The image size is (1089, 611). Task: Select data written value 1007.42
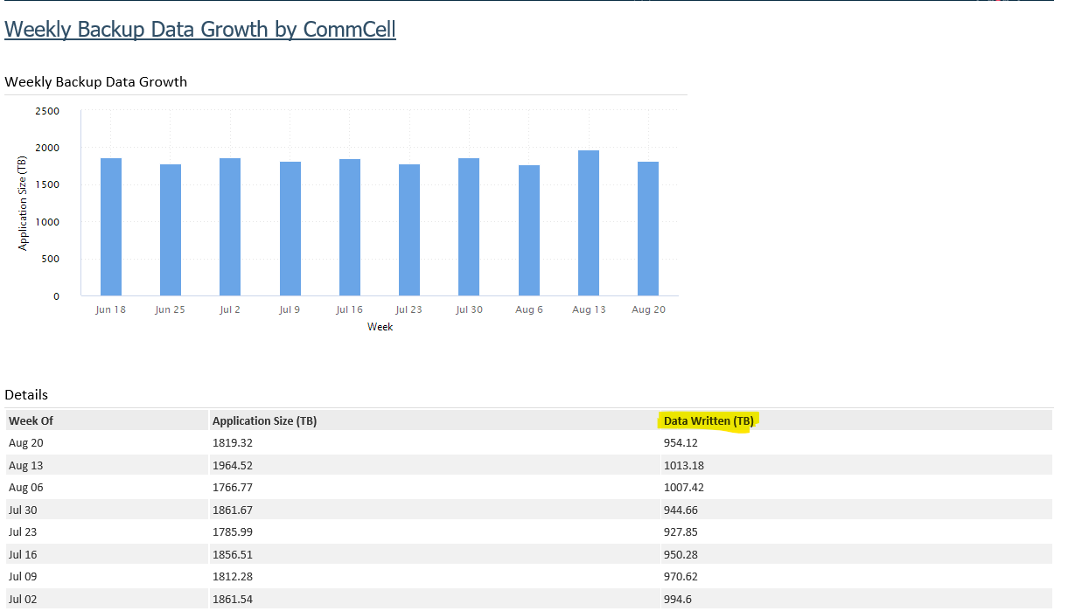[x=684, y=487]
